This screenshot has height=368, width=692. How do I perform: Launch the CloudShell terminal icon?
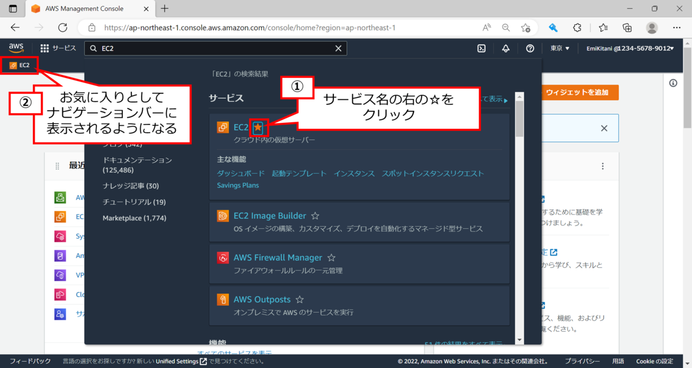pyautogui.click(x=482, y=48)
